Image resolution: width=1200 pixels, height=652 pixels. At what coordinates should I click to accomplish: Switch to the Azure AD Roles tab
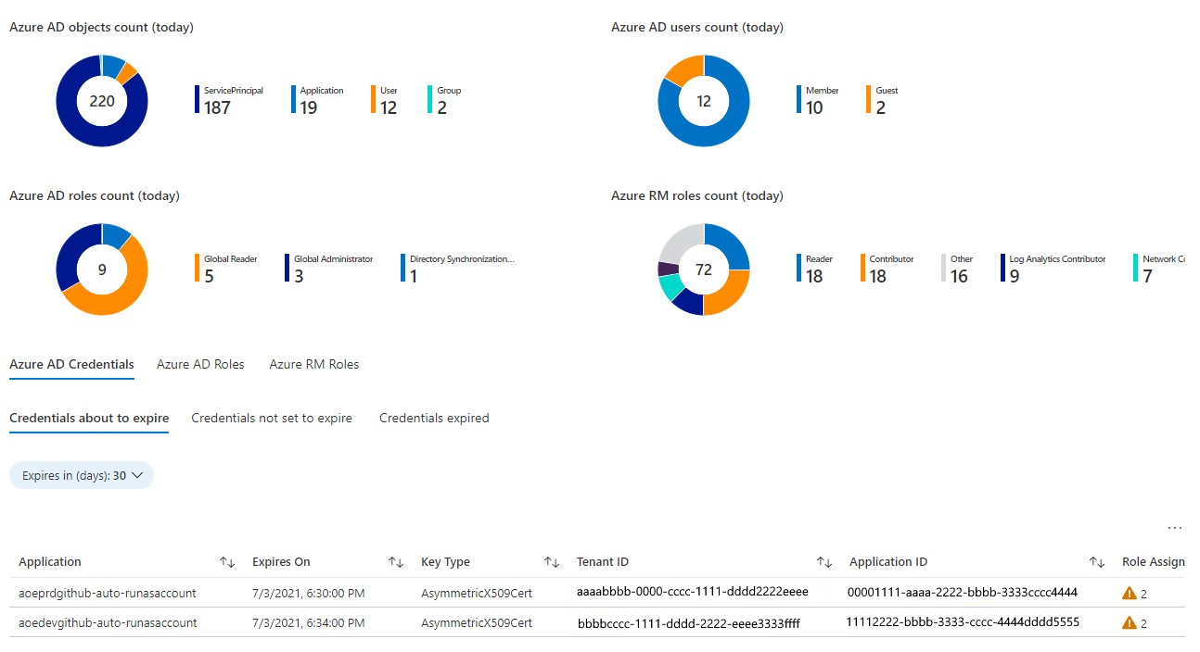coord(200,364)
